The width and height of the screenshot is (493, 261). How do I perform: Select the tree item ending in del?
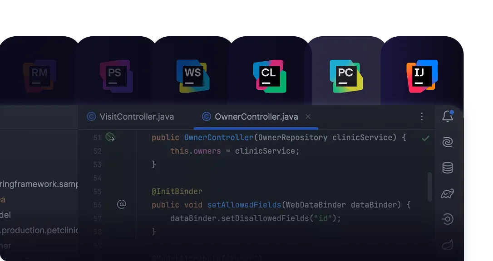pos(5,215)
